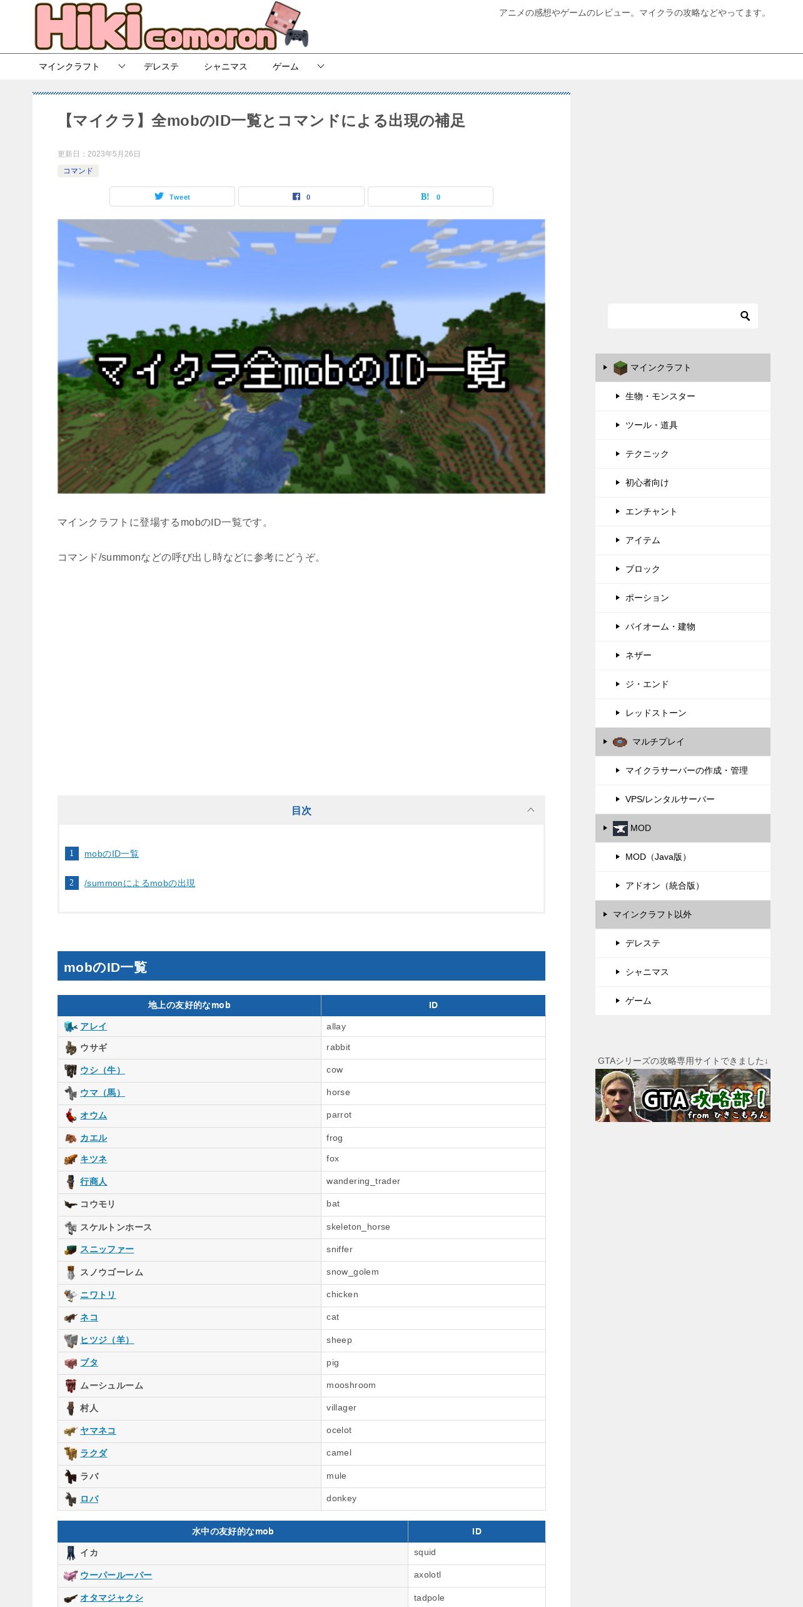
Task: Open the マインクラフト以外 sidebar header
Action: (x=683, y=915)
